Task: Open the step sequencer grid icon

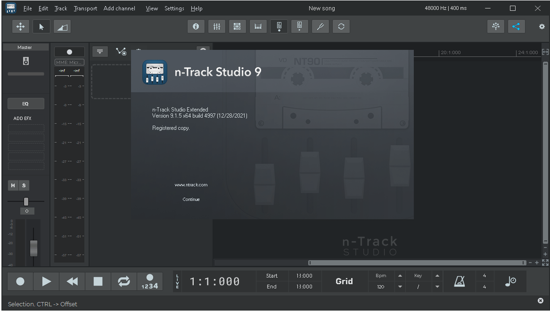Action: 238,26
